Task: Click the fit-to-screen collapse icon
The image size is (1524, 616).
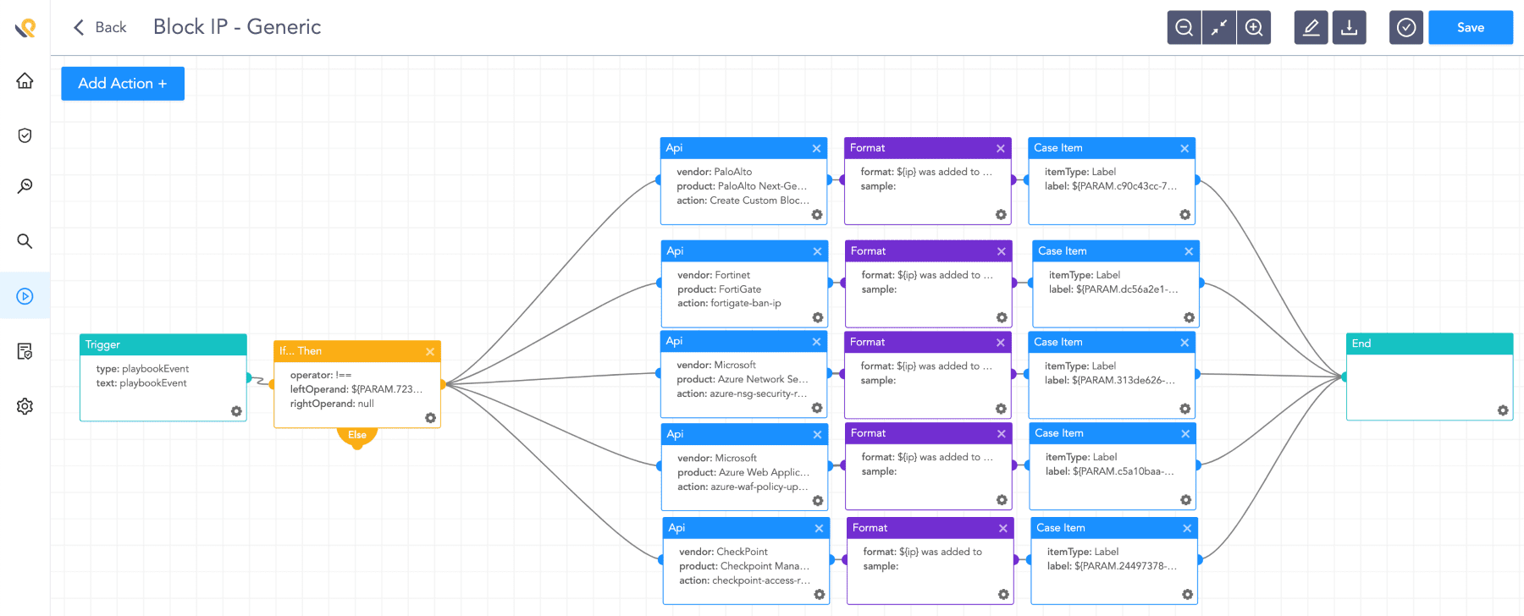Action: (1219, 28)
